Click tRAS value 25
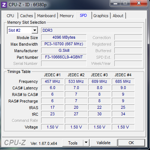 [x=123, y=107]
